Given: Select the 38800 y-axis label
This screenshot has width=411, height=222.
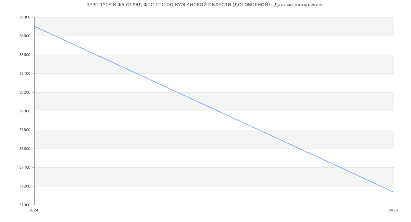Looking at the screenshot, I should point(25,36).
